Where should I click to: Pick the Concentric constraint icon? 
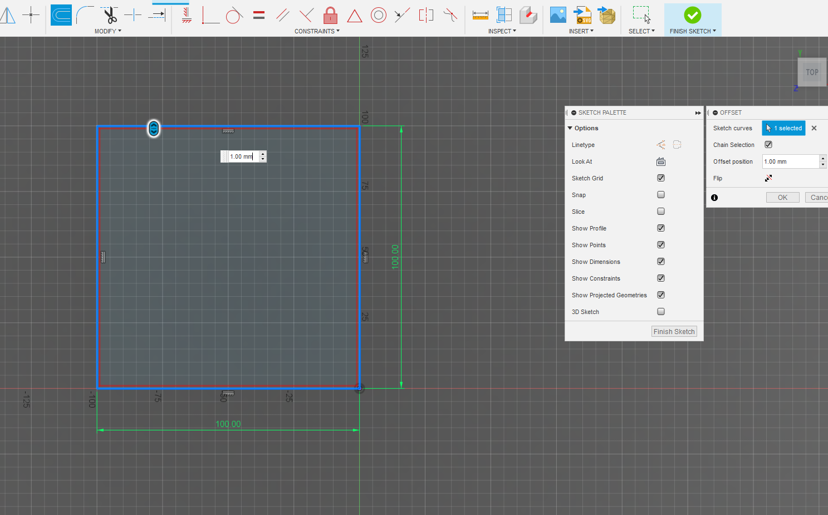tap(378, 15)
